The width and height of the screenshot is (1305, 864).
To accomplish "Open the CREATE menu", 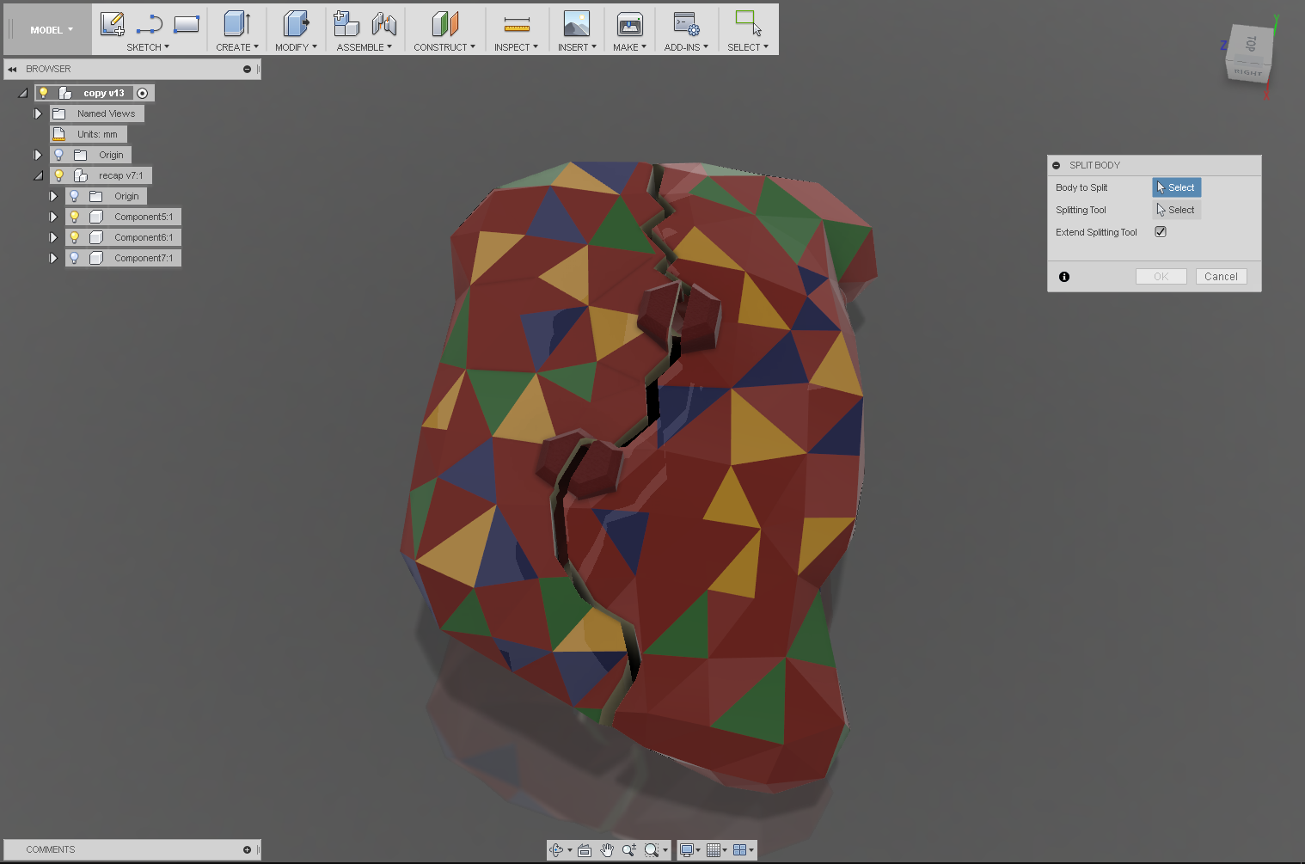I will (237, 47).
